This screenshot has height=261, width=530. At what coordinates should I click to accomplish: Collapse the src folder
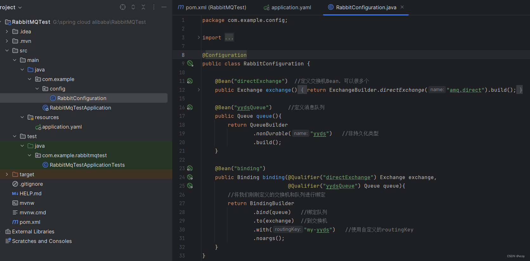click(7, 50)
